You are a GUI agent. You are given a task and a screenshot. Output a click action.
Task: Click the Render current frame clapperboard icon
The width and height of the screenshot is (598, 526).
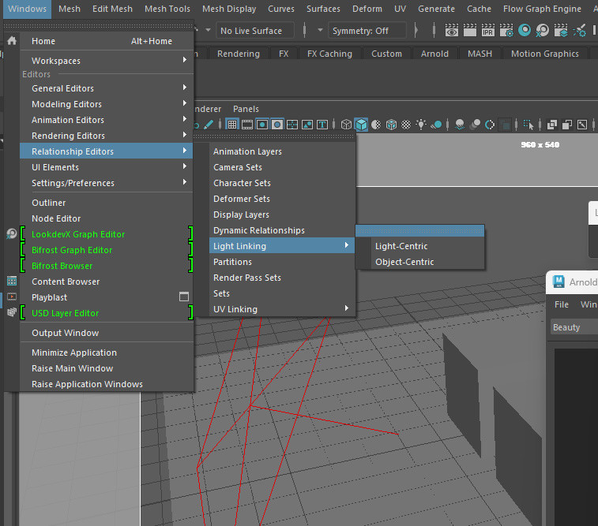point(470,31)
